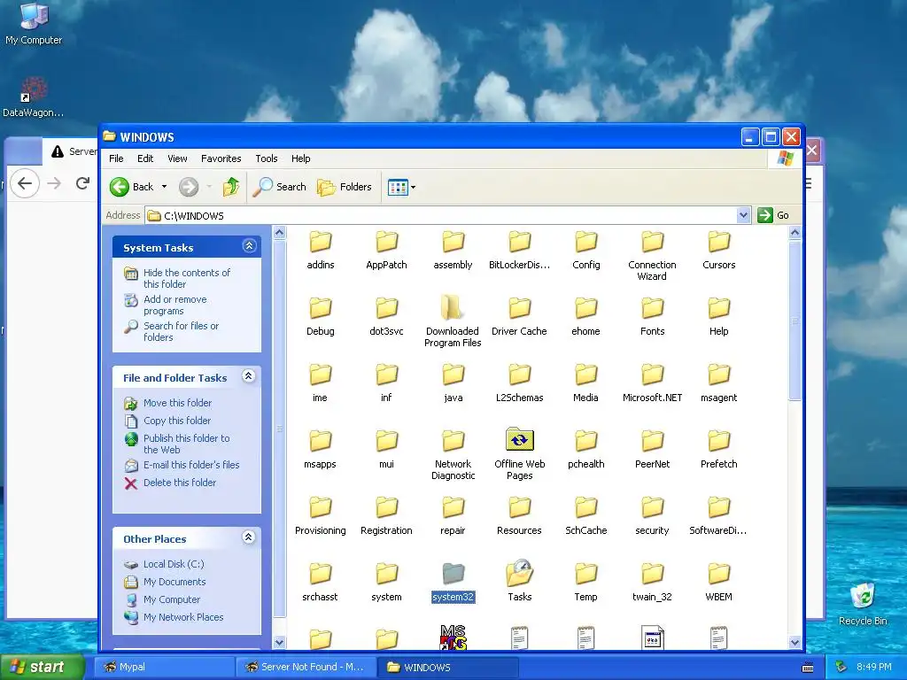Select the Tasks scheduled folder icon
Viewport: 907px width, 680px height.
(x=519, y=574)
